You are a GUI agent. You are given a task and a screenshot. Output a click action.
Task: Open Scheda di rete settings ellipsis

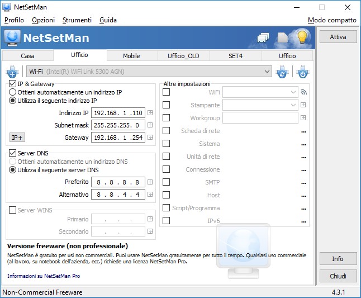click(x=303, y=132)
